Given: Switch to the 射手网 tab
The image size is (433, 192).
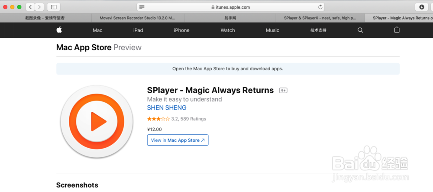Looking at the screenshot, I should point(230,18).
